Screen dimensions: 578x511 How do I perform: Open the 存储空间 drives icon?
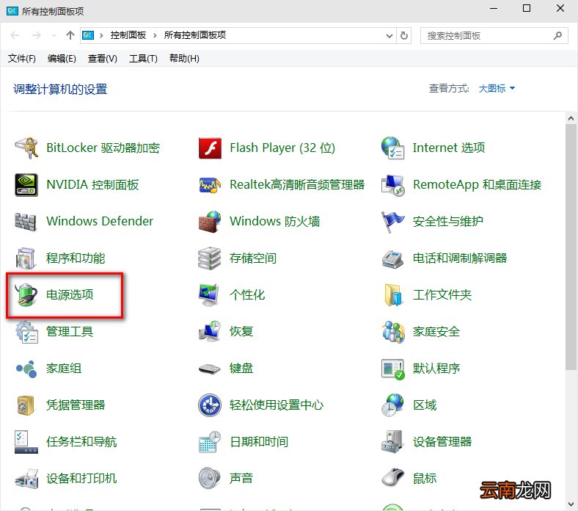click(210, 258)
